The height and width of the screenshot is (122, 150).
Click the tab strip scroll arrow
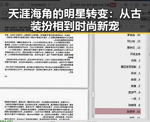(x=71, y=5)
